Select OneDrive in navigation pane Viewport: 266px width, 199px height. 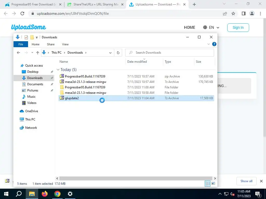31,111
